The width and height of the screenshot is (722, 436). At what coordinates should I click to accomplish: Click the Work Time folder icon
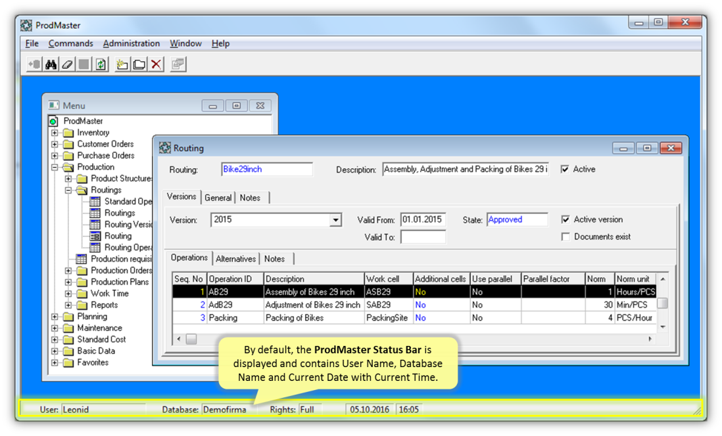click(82, 294)
